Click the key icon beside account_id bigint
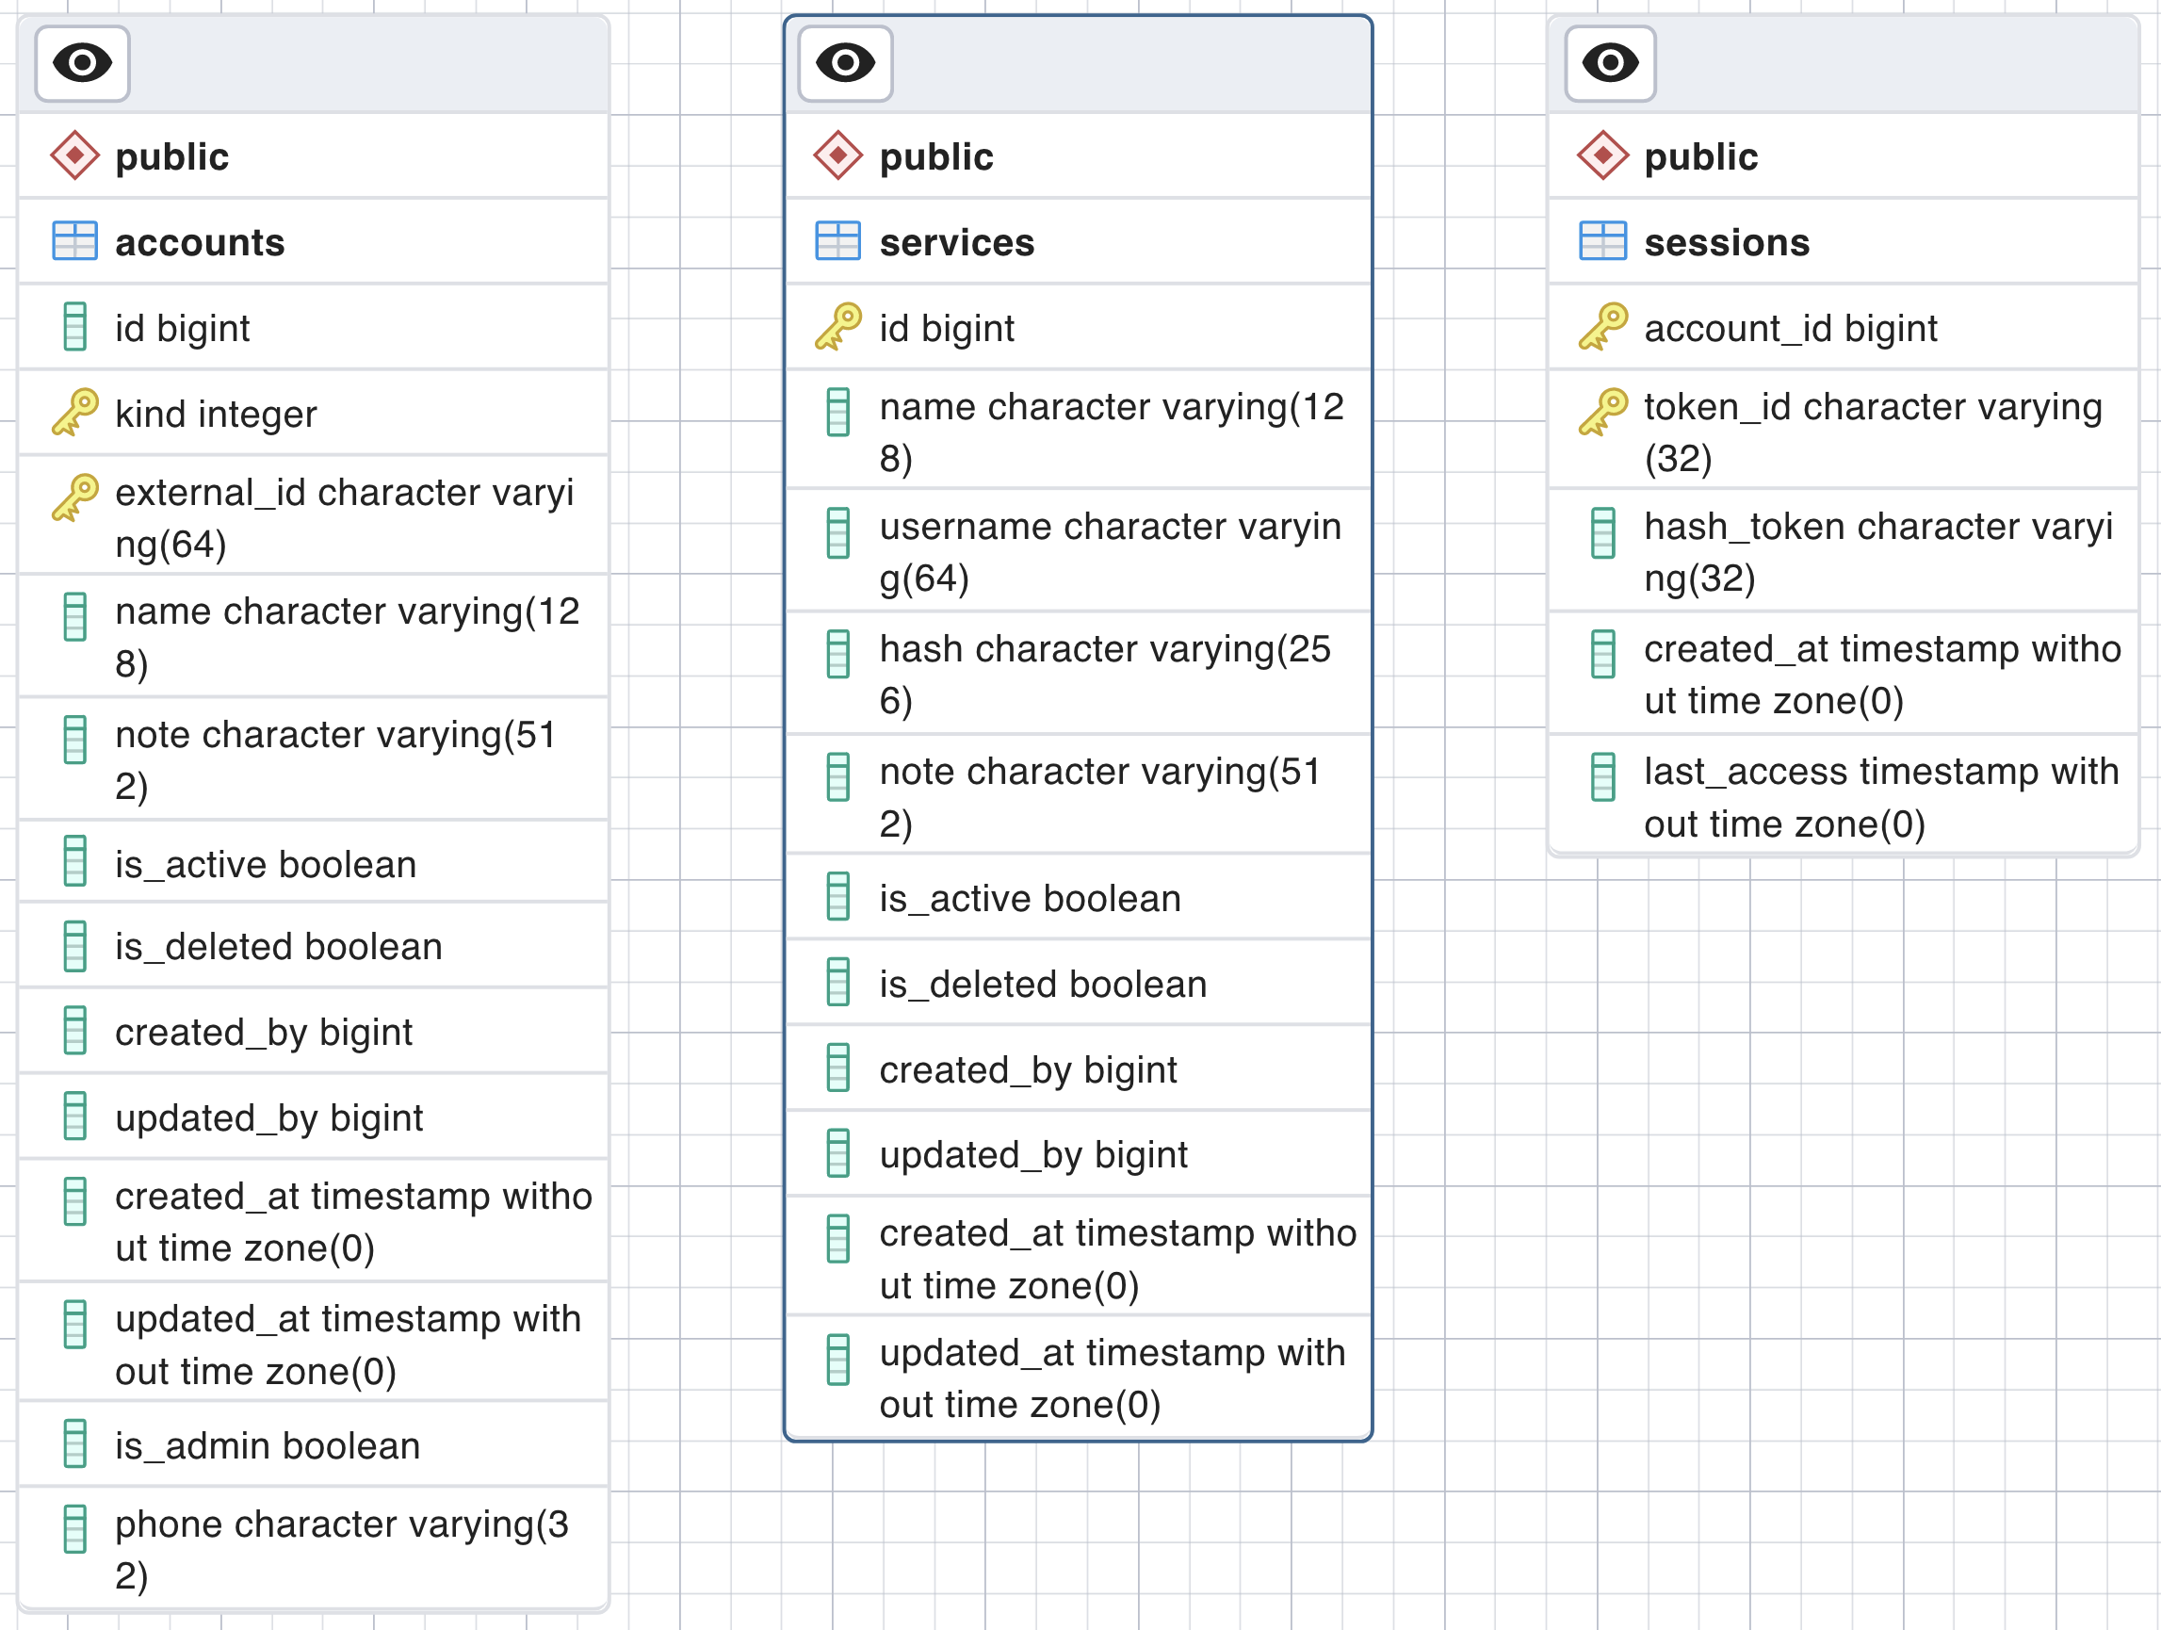The width and height of the screenshot is (2161, 1630). pos(1603,326)
